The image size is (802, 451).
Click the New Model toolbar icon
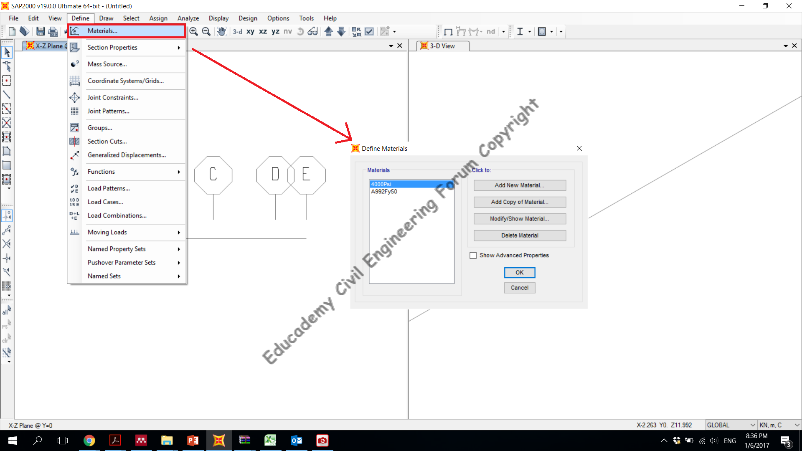12,31
